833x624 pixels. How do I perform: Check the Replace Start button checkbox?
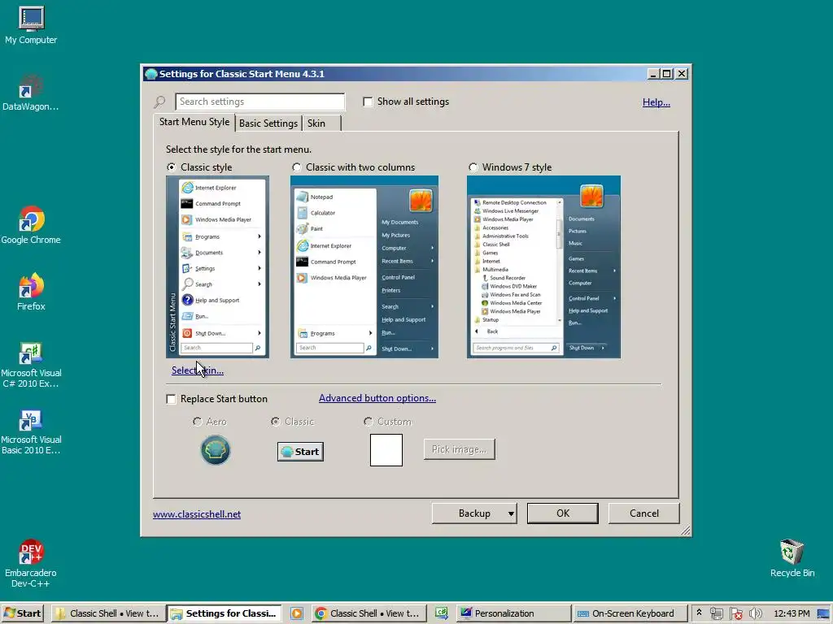171,399
